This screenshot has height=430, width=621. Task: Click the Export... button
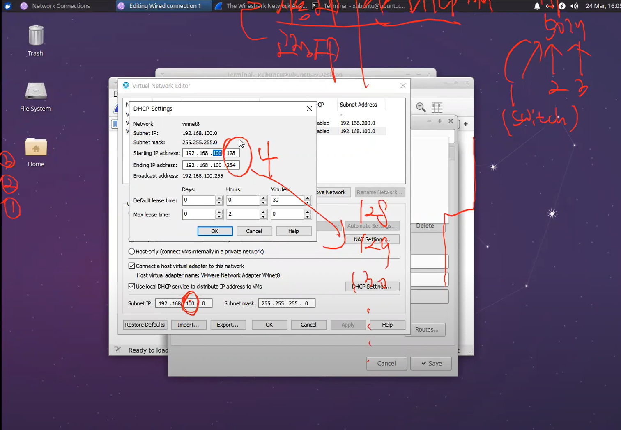(228, 325)
